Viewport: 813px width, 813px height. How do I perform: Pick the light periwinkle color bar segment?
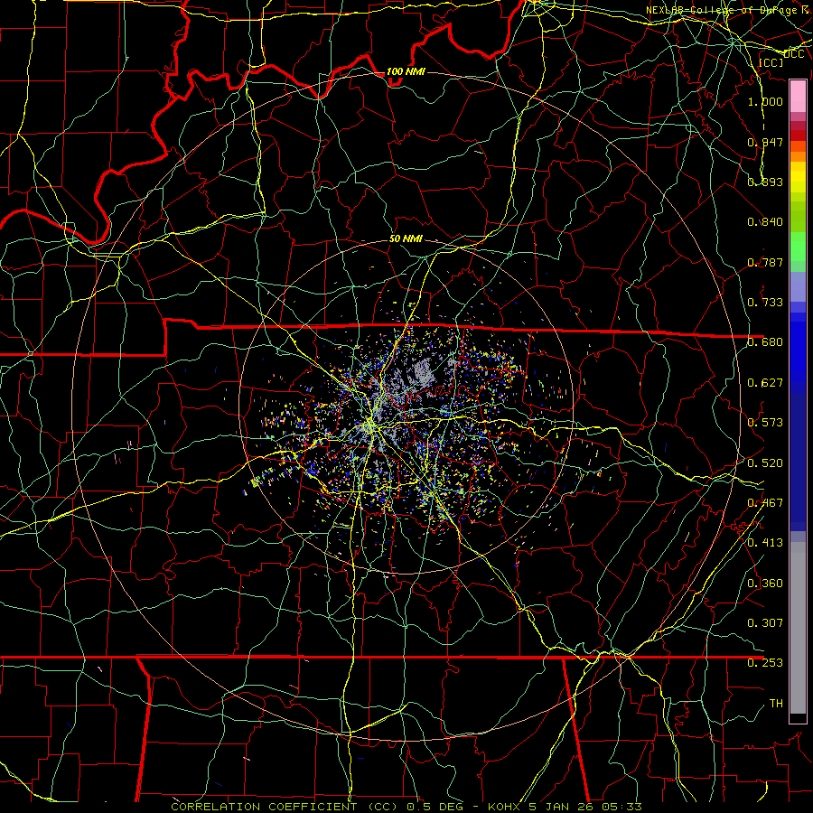[798, 287]
